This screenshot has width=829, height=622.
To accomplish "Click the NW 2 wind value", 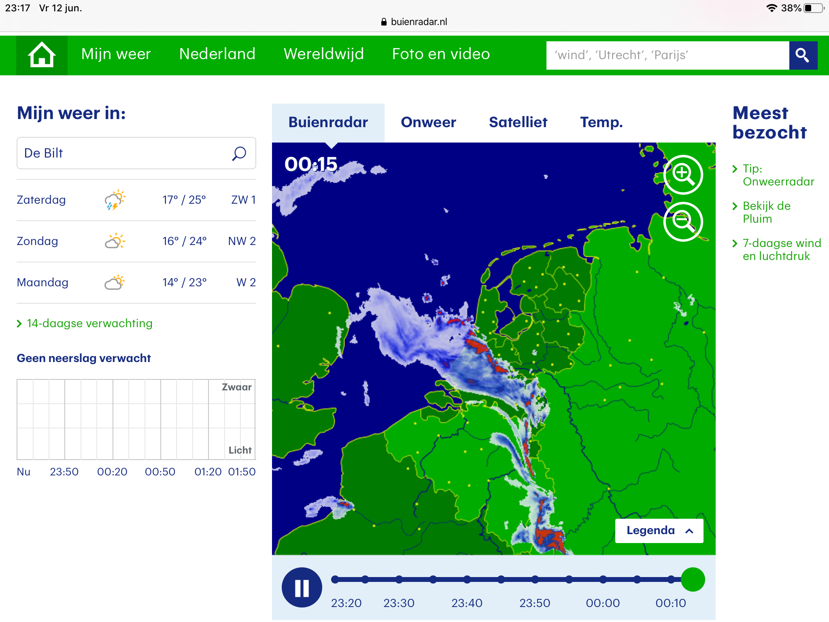I will pos(242,241).
